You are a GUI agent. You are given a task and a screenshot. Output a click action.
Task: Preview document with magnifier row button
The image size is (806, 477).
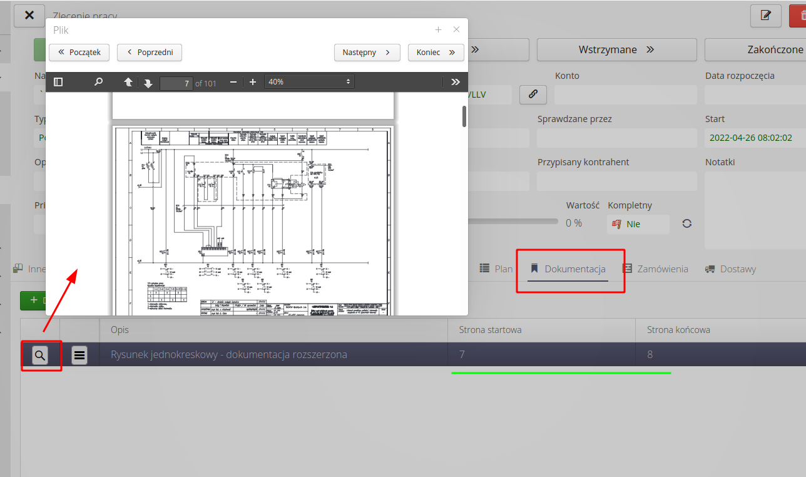point(40,356)
